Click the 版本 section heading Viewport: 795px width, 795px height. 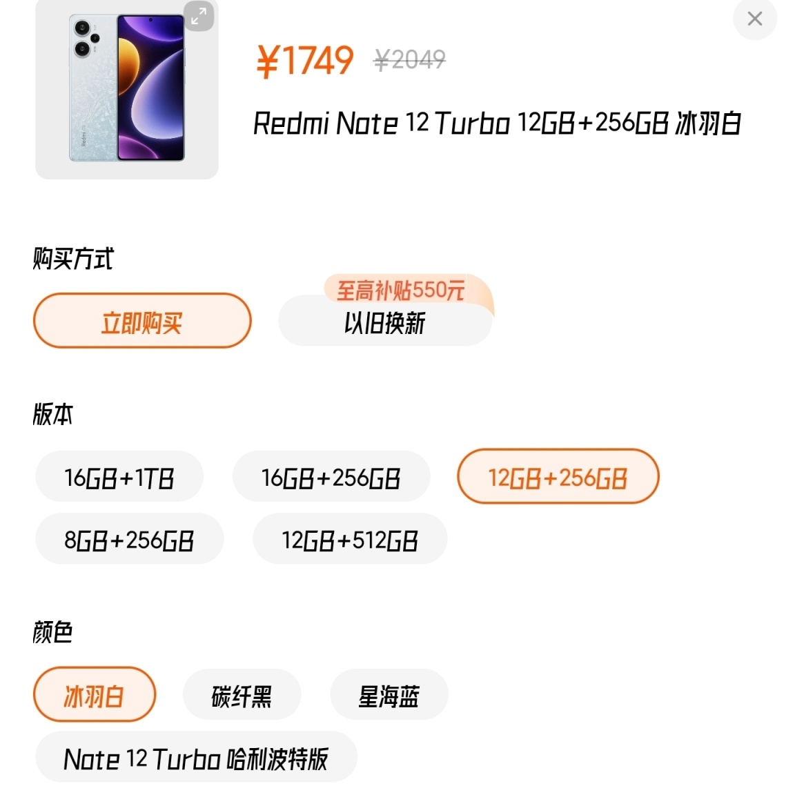pos(53,414)
